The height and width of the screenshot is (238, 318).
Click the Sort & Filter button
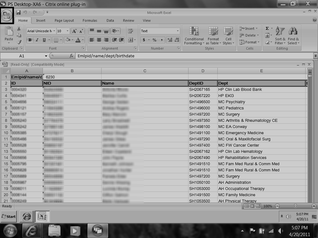280,36
